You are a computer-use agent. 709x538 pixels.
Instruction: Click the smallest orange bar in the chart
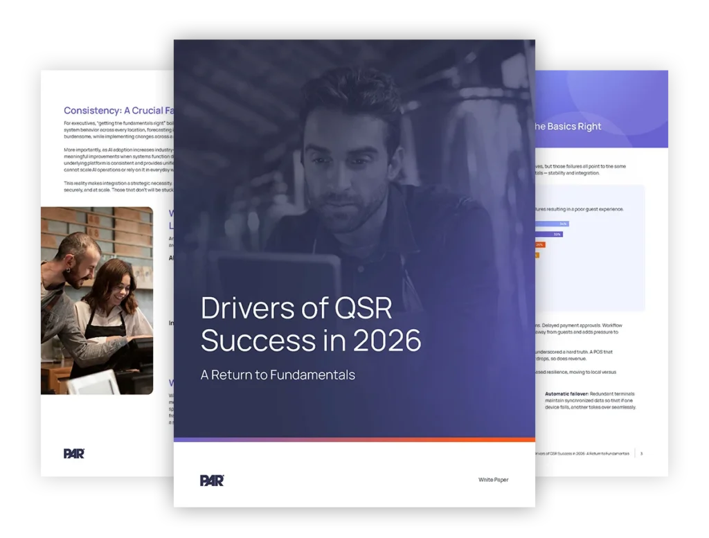(x=537, y=255)
